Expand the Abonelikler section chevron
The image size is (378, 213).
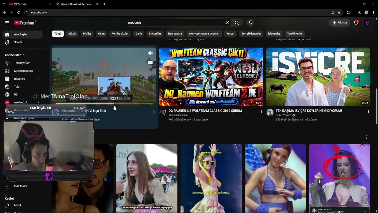pyautogui.click(x=24, y=55)
